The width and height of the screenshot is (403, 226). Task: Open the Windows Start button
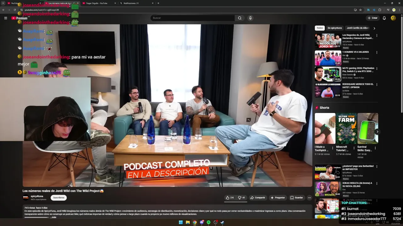(181, 222)
